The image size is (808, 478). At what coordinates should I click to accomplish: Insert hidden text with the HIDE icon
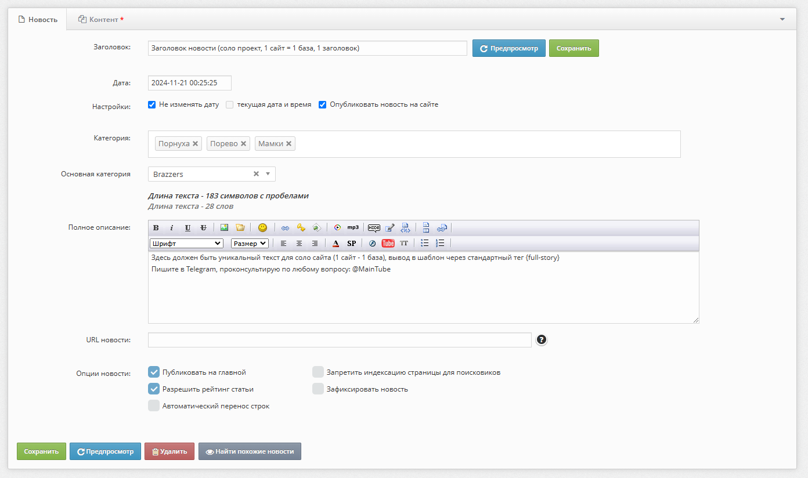coord(374,227)
